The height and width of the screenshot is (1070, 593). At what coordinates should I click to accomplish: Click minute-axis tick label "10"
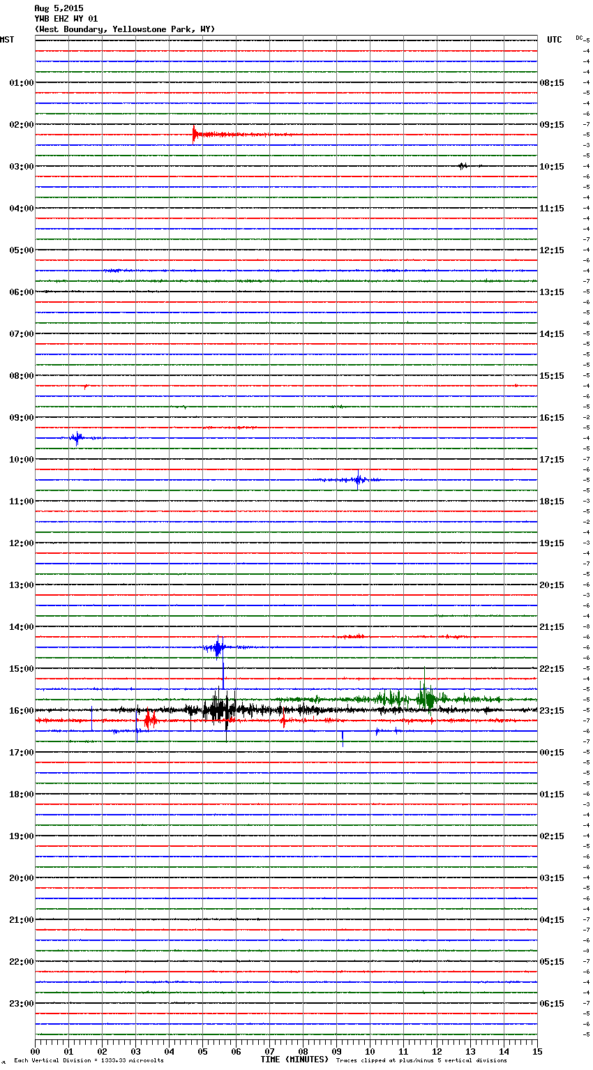click(x=370, y=1051)
